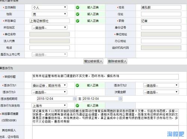Viewport: 187px width, 139px height.
Task: Click the end date field after 至
Action: pos(102,99)
